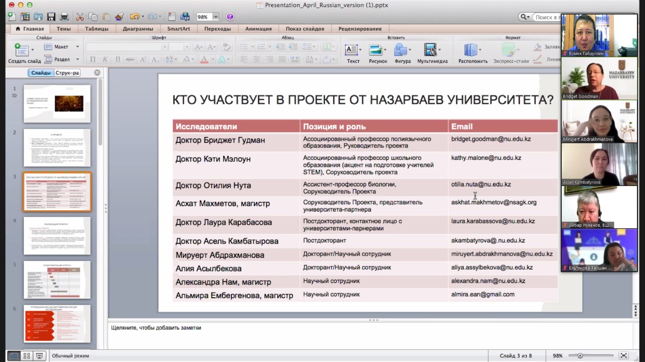Viewport: 645px width, 362px height.
Task: Toggle subscript A₂ formatting
Action: [155, 59]
